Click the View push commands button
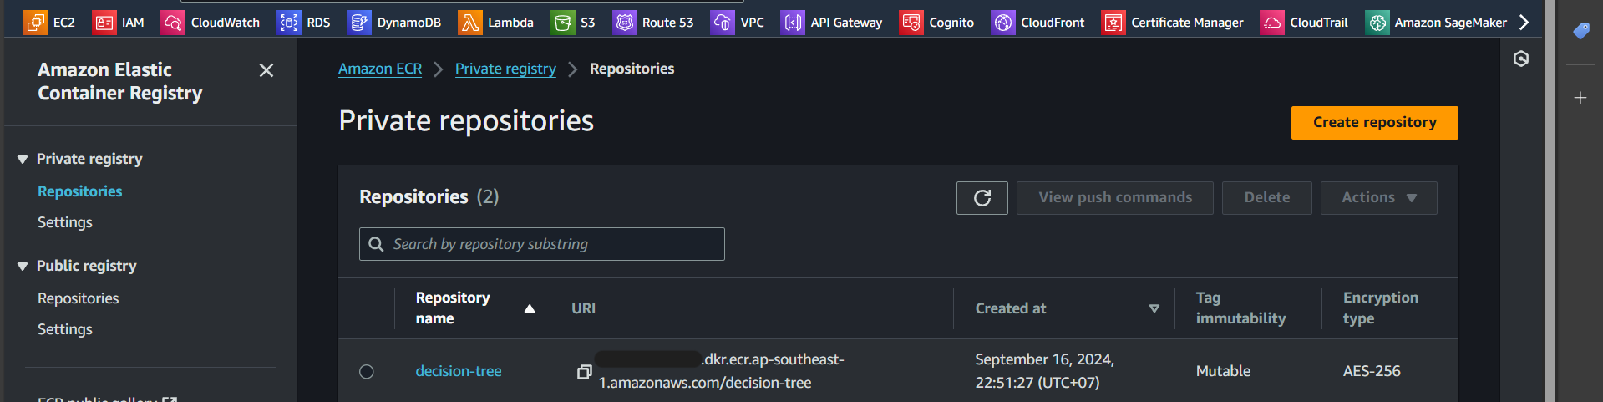Screen dimensions: 1603x402 pos(1115,198)
